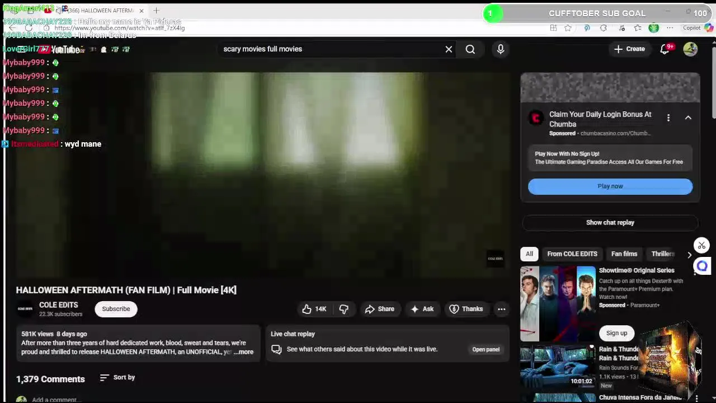Click the video player area
716x403 pixels.
pos(263,175)
